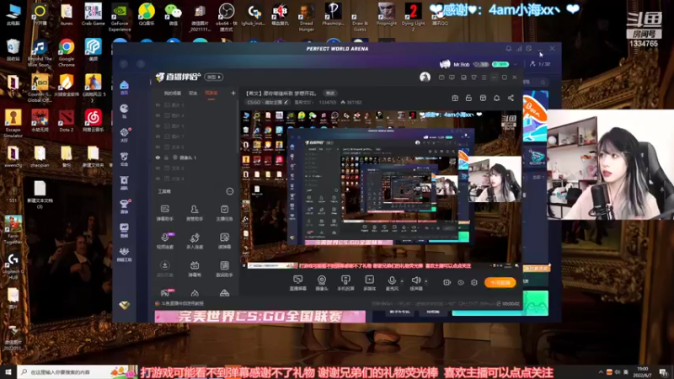Edit the CSGO category label
This screenshot has width=674, height=379.
pyautogui.click(x=267, y=102)
